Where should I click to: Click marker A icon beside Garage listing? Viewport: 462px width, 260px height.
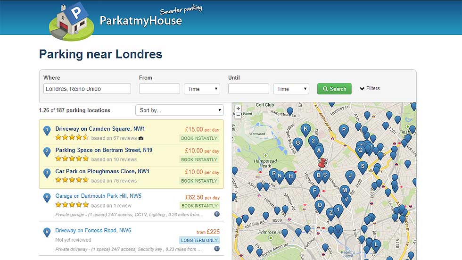coord(47,198)
